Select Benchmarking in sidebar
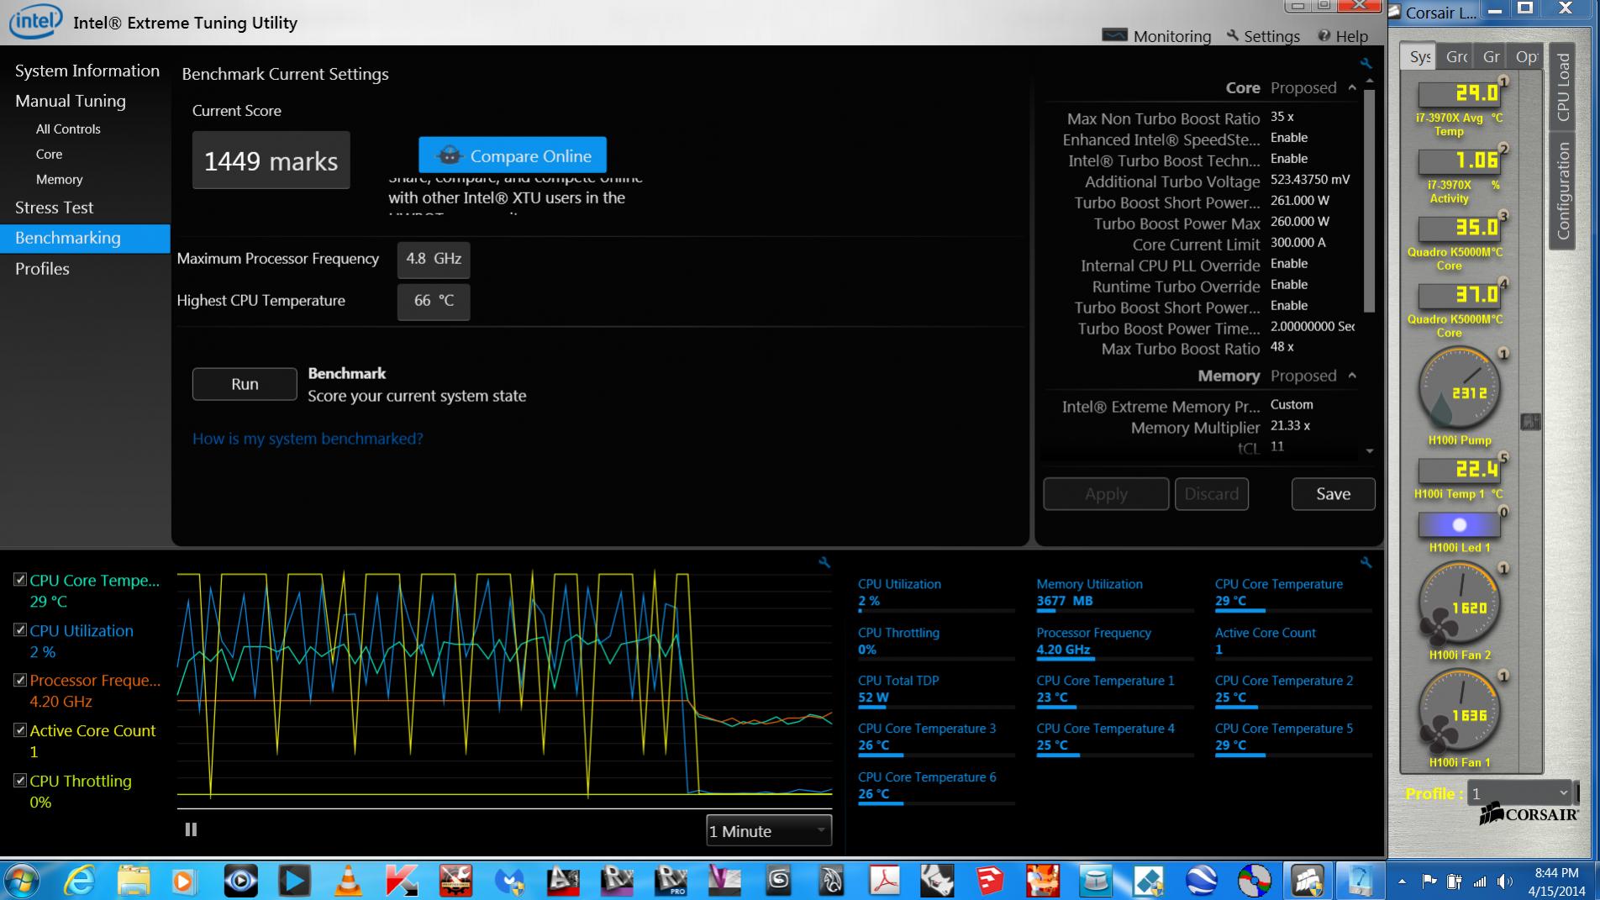The image size is (1600, 900). [x=85, y=238]
